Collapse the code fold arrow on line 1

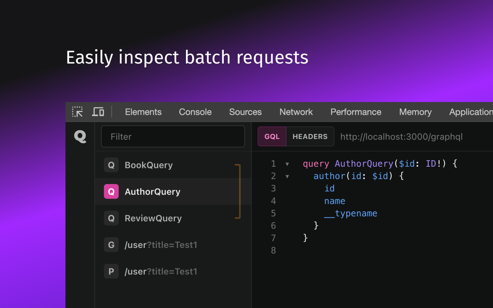click(287, 164)
